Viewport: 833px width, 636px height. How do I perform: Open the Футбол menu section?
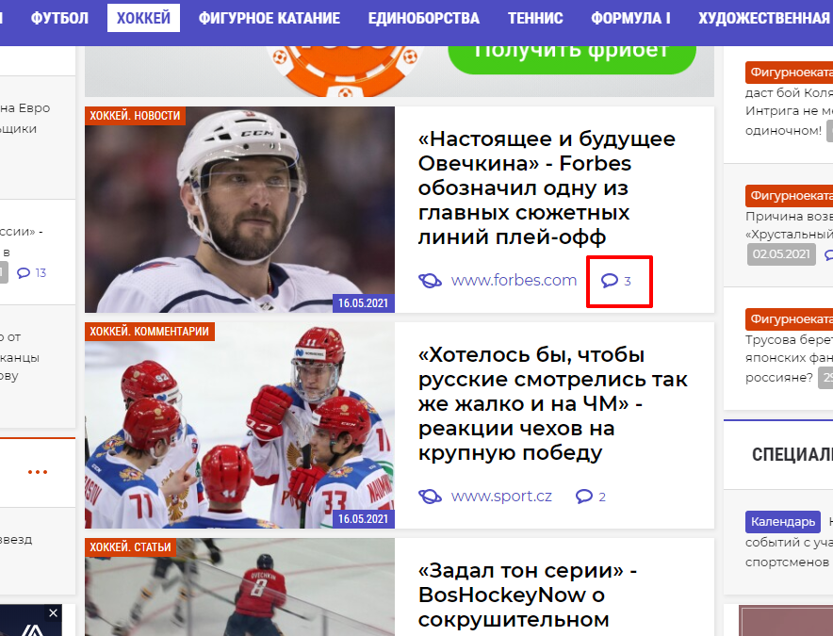pos(59,18)
